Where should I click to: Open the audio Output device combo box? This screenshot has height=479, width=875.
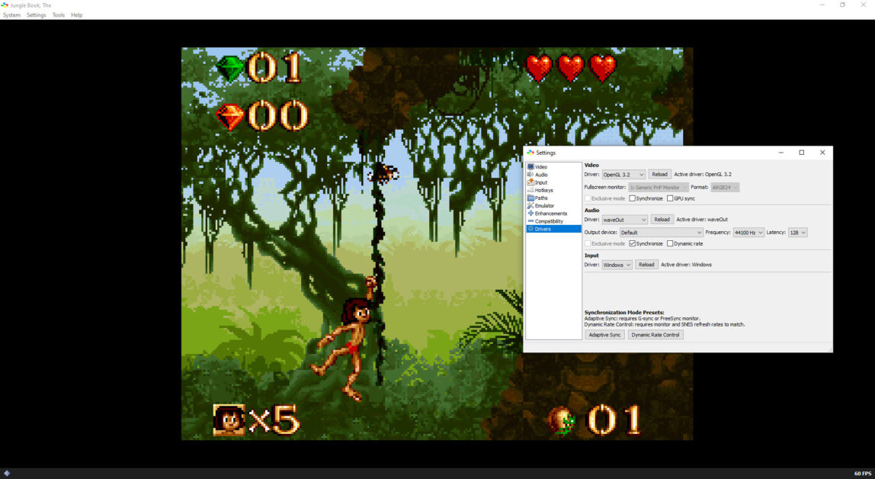coord(660,233)
